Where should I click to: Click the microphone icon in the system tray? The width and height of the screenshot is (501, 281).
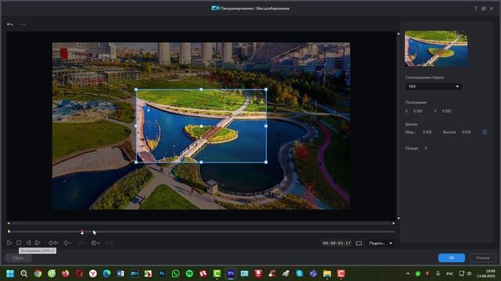click(x=438, y=274)
